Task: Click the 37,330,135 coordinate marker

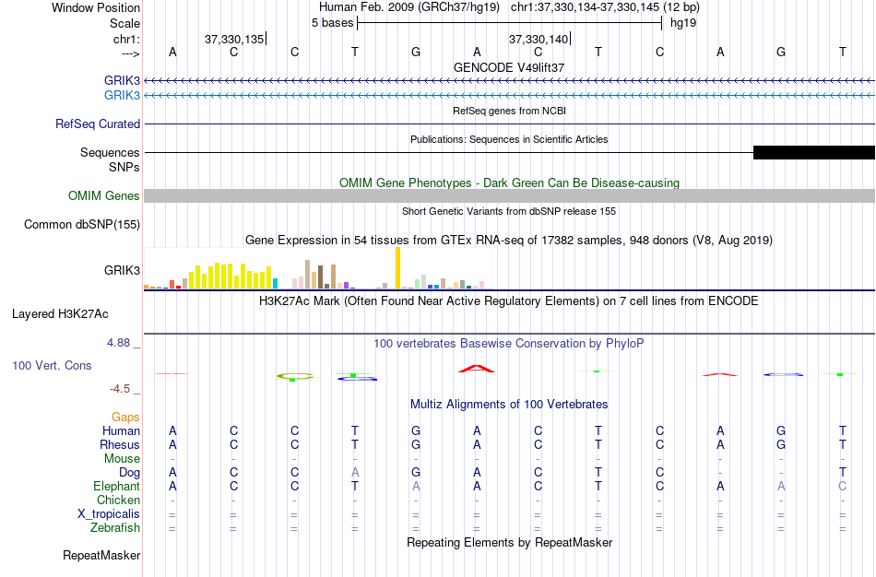Action: pos(234,39)
